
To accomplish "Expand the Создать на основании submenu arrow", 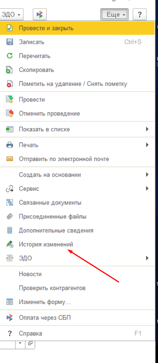I will click(x=147, y=174).
